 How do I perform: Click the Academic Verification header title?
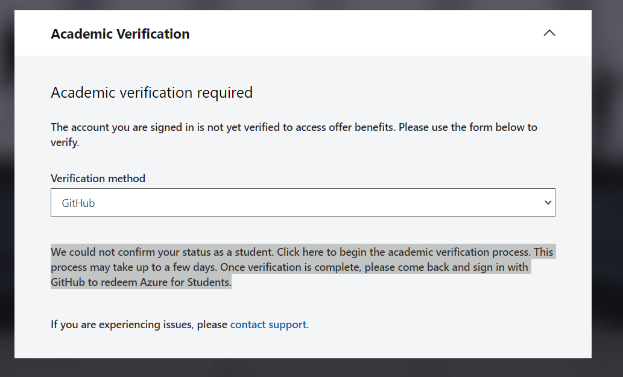pyautogui.click(x=119, y=34)
